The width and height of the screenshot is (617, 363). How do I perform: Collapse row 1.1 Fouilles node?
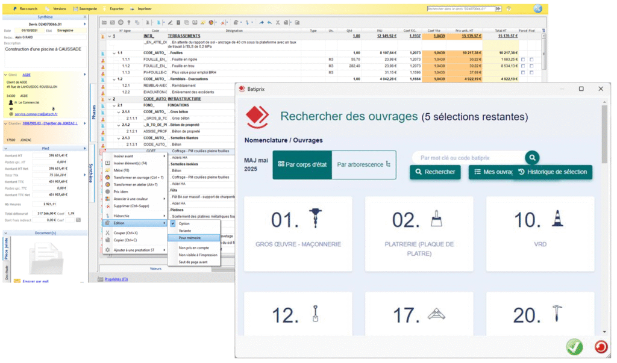tap(114, 53)
